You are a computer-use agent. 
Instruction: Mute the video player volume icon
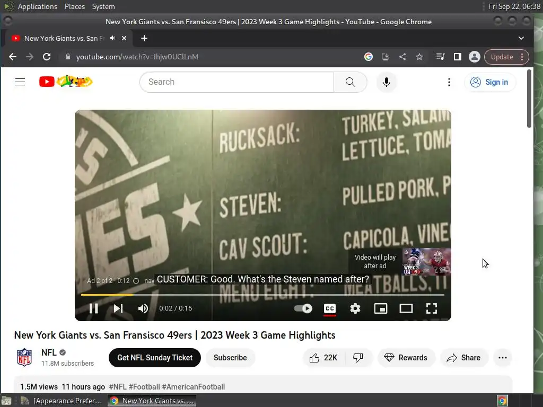[143, 308]
